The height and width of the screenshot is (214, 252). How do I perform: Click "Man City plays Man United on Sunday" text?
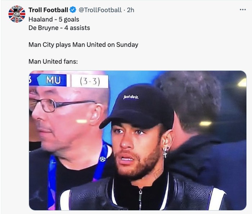(x=83, y=45)
